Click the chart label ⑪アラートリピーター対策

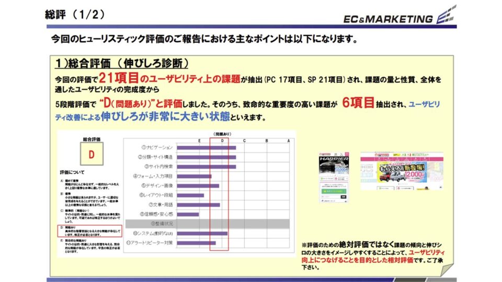coord(149,243)
